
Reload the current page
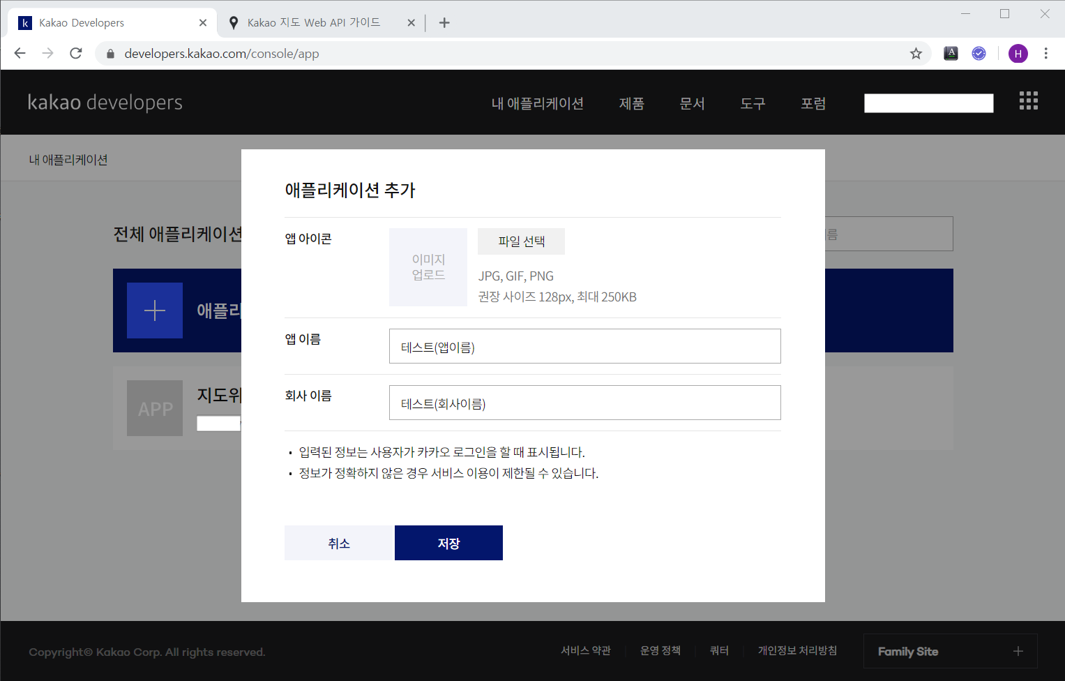pos(76,53)
